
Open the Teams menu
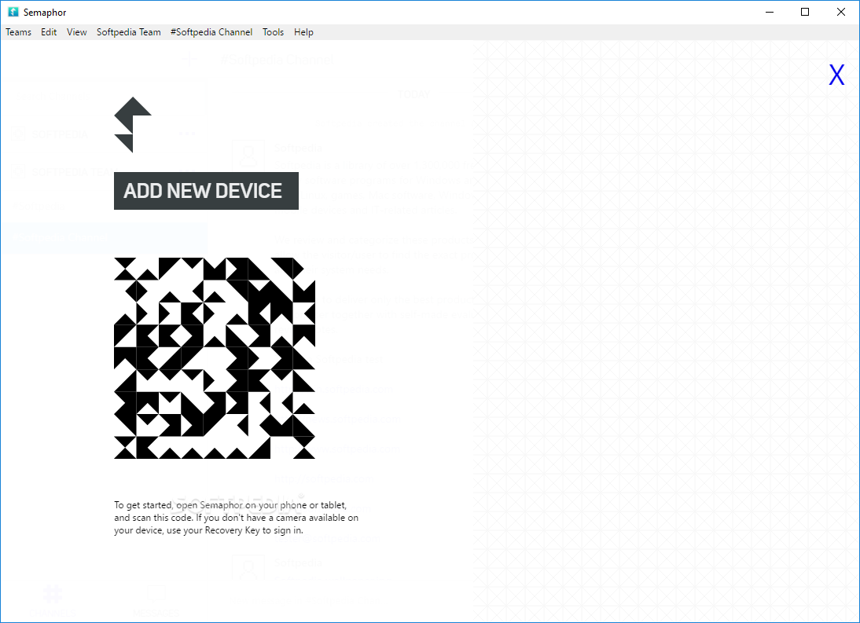click(18, 32)
